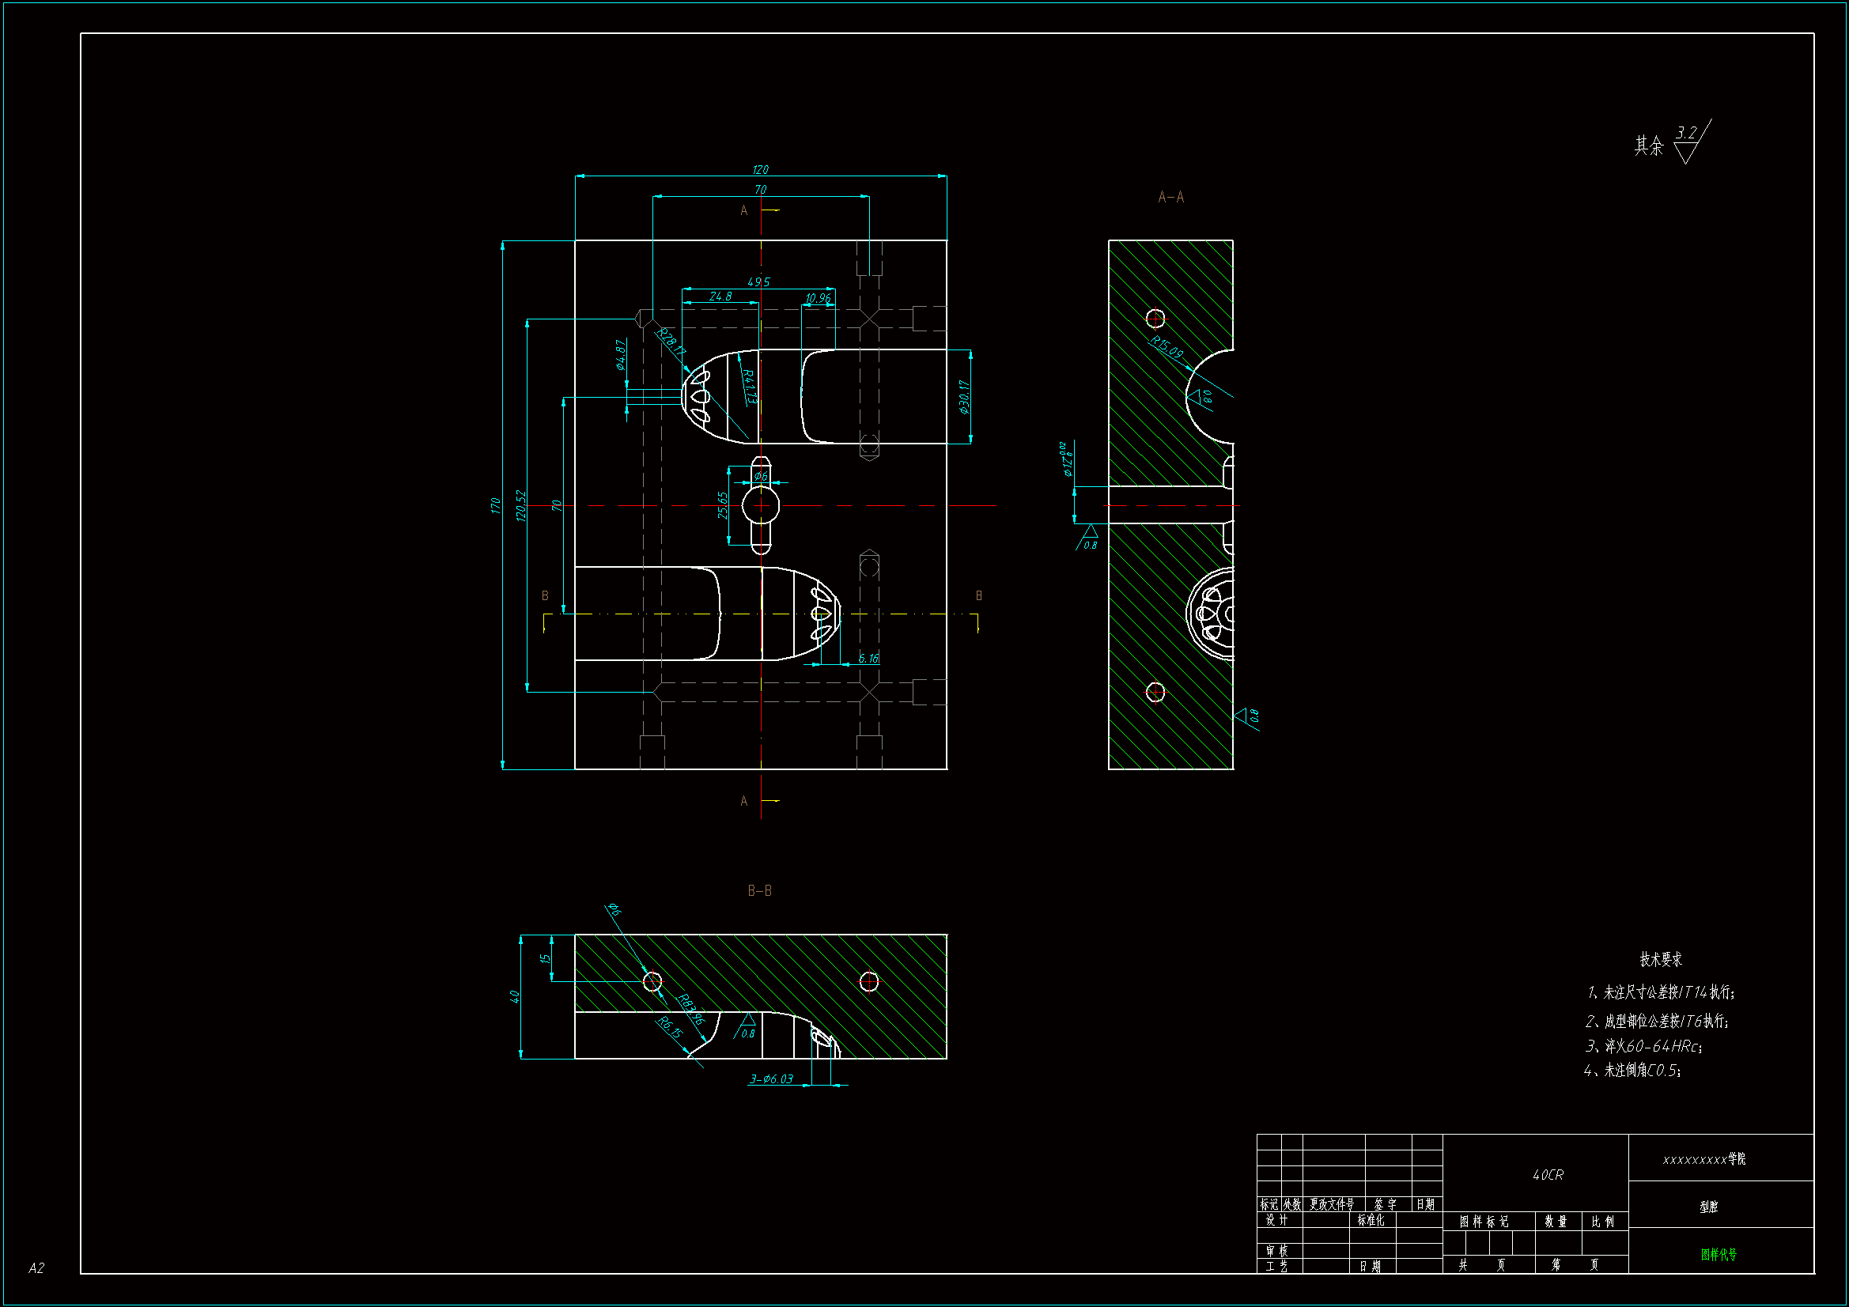Click the A2 paper size label

coord(36,1268)
